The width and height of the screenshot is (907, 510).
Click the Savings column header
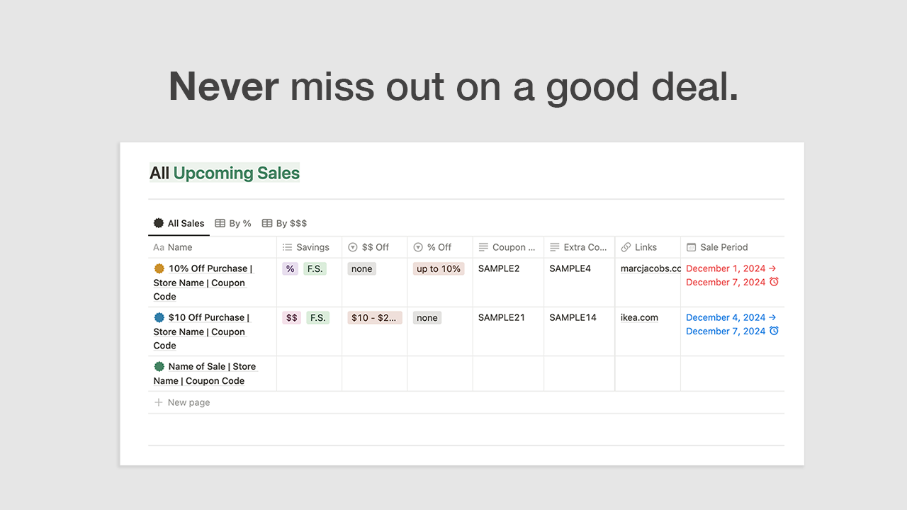pos(309,247)
